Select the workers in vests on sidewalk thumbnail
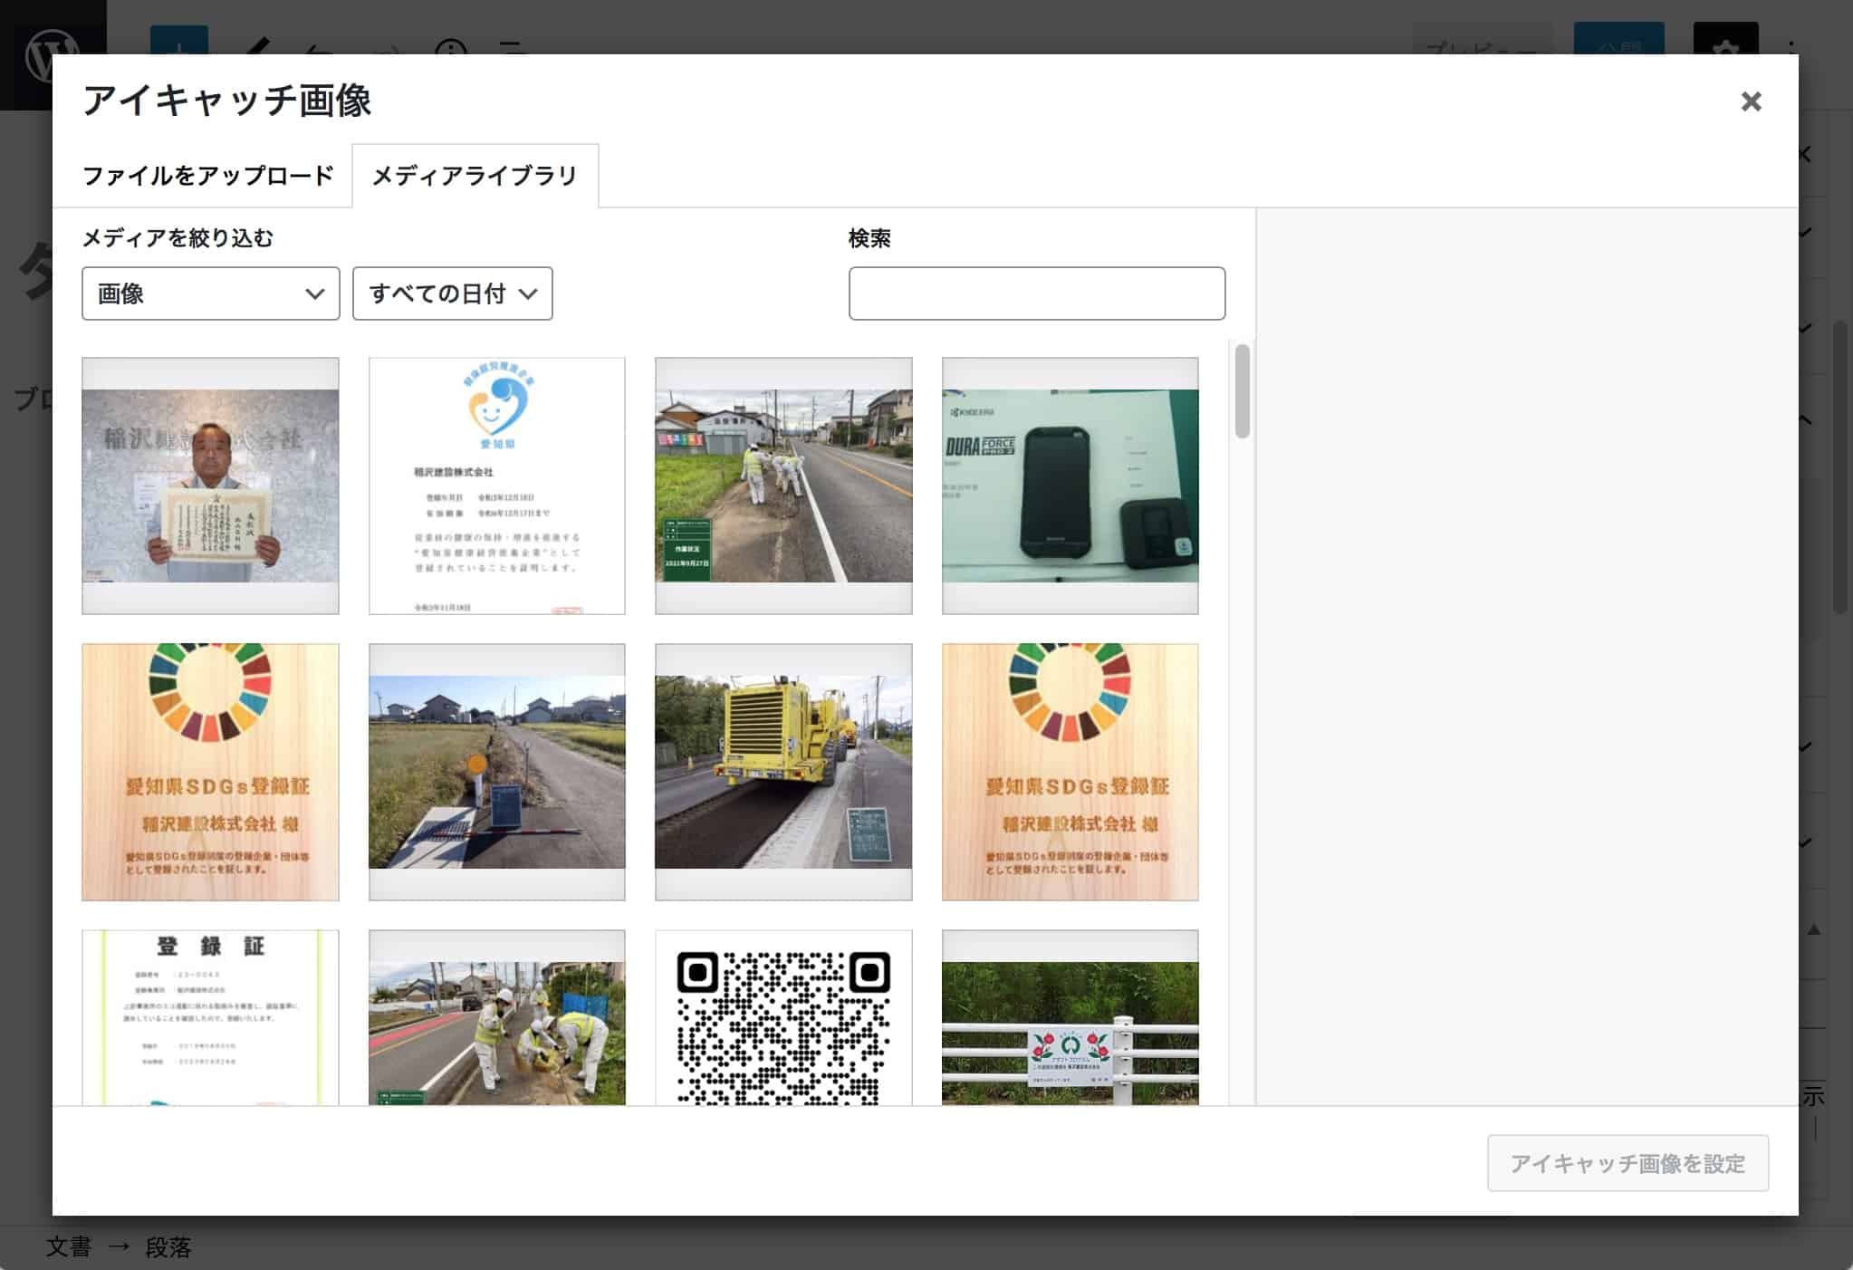Screen dimensions: 1853x1270 pos(497,1017)
